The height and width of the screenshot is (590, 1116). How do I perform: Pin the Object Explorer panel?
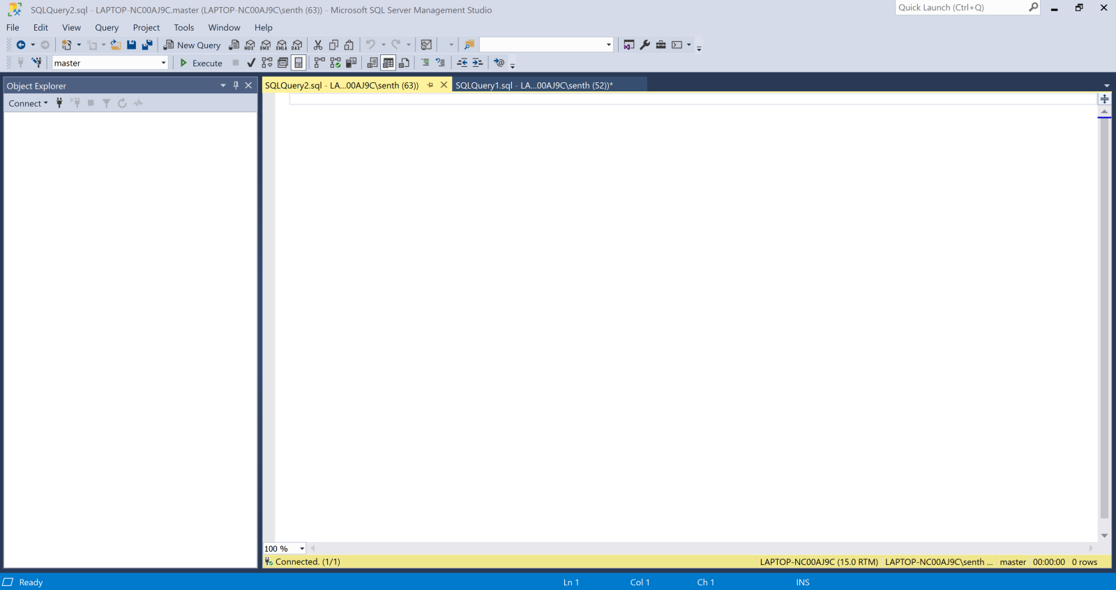pyautogui.click(x=236, y=86)
